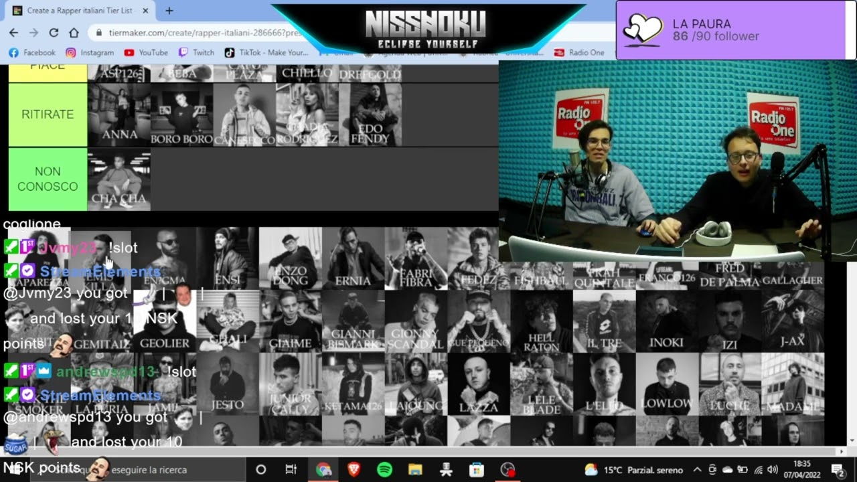Pick the IZI rapper image

pos(730,321)
